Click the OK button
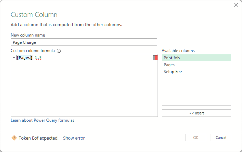The width and height of the screenshot is (242, 152). tap(196, 138)
